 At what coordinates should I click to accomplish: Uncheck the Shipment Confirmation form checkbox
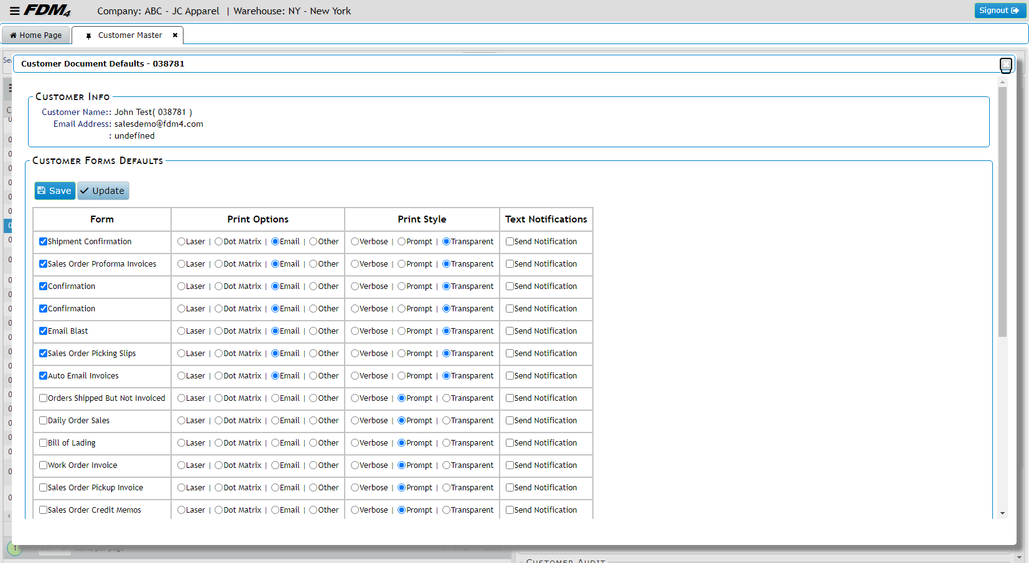click(43, 242)
